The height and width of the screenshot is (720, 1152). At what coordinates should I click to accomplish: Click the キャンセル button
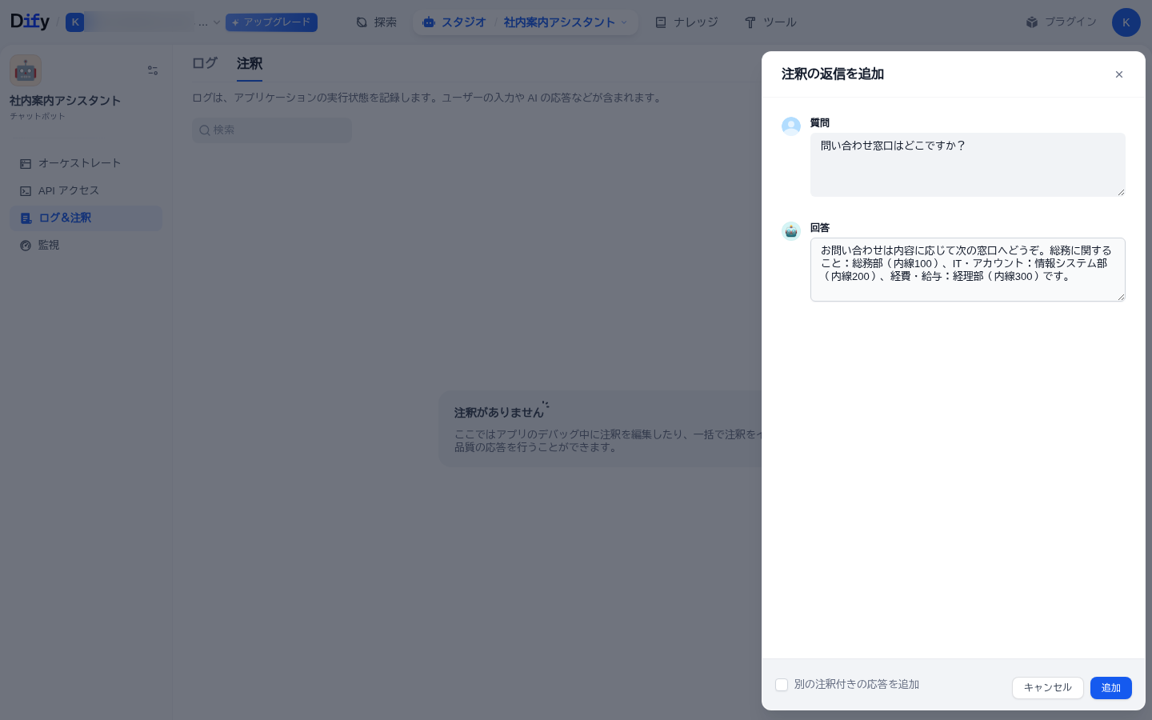click(1047, 688)
